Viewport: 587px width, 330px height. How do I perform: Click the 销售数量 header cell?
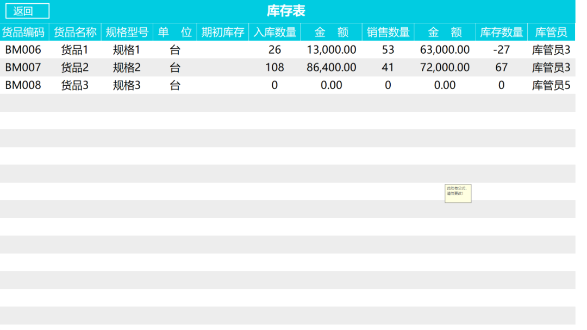(x=388, y=32)
